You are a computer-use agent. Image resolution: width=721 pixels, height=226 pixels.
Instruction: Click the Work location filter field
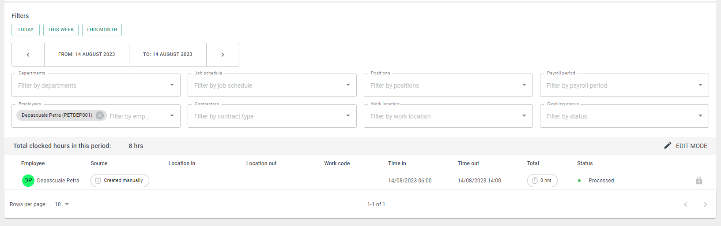[x=448, y=116]
